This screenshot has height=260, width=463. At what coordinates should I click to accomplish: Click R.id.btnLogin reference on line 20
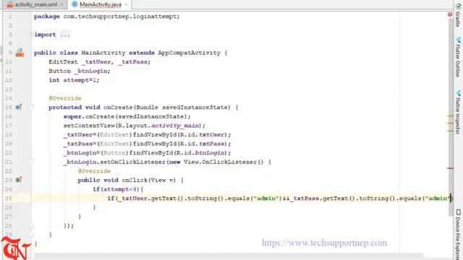point(200,153)
